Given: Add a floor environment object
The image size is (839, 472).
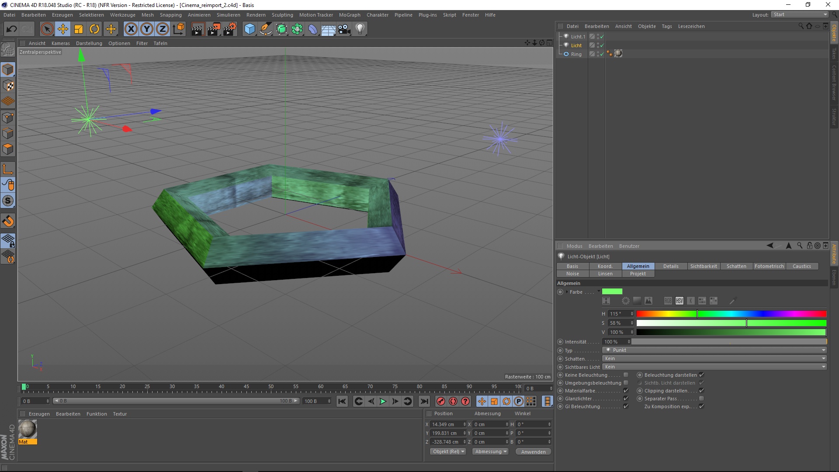Looking at the screenshot, I should click(x=328, y=29).
